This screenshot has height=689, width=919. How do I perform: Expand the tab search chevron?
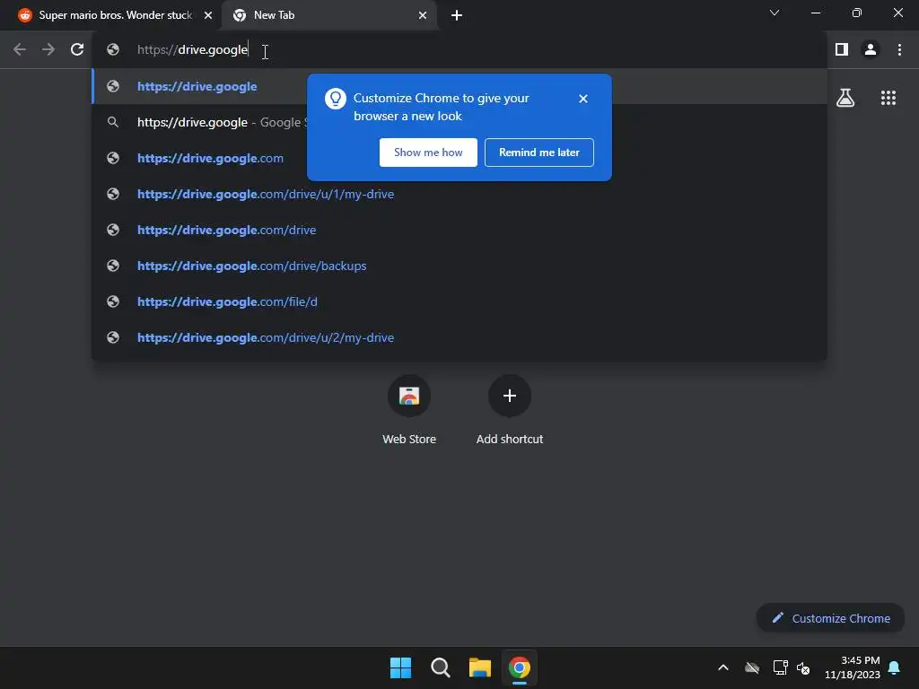tap(775, 13)
